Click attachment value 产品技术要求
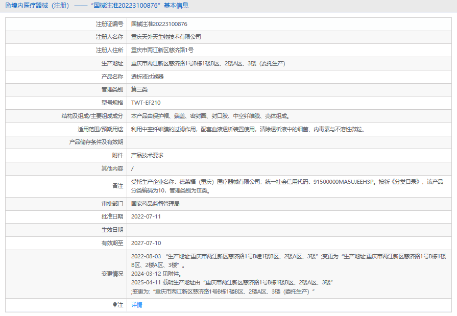 tap(148, 155)
